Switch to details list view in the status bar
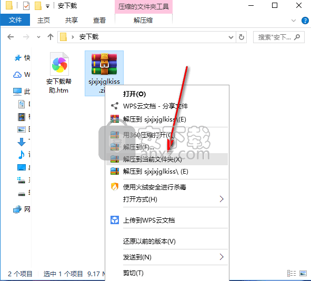The height and width of the screenshot is (281, 311). click(x=292, y=274)
